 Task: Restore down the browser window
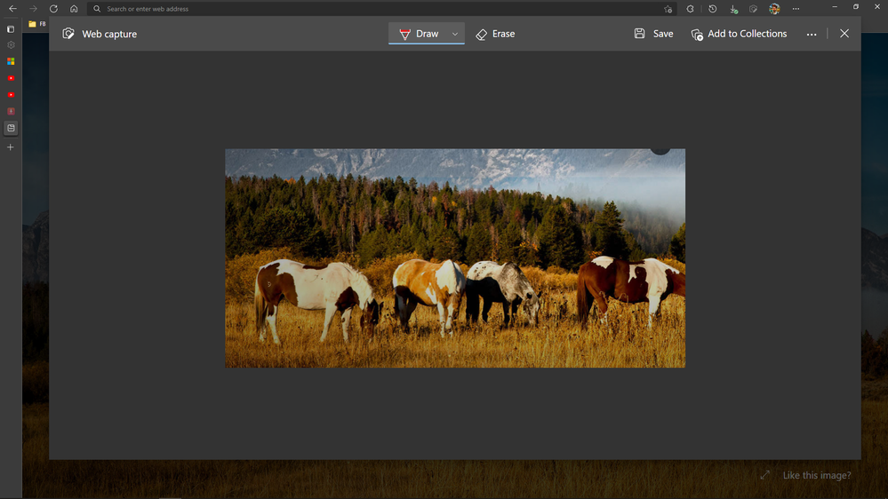point(856,7)
